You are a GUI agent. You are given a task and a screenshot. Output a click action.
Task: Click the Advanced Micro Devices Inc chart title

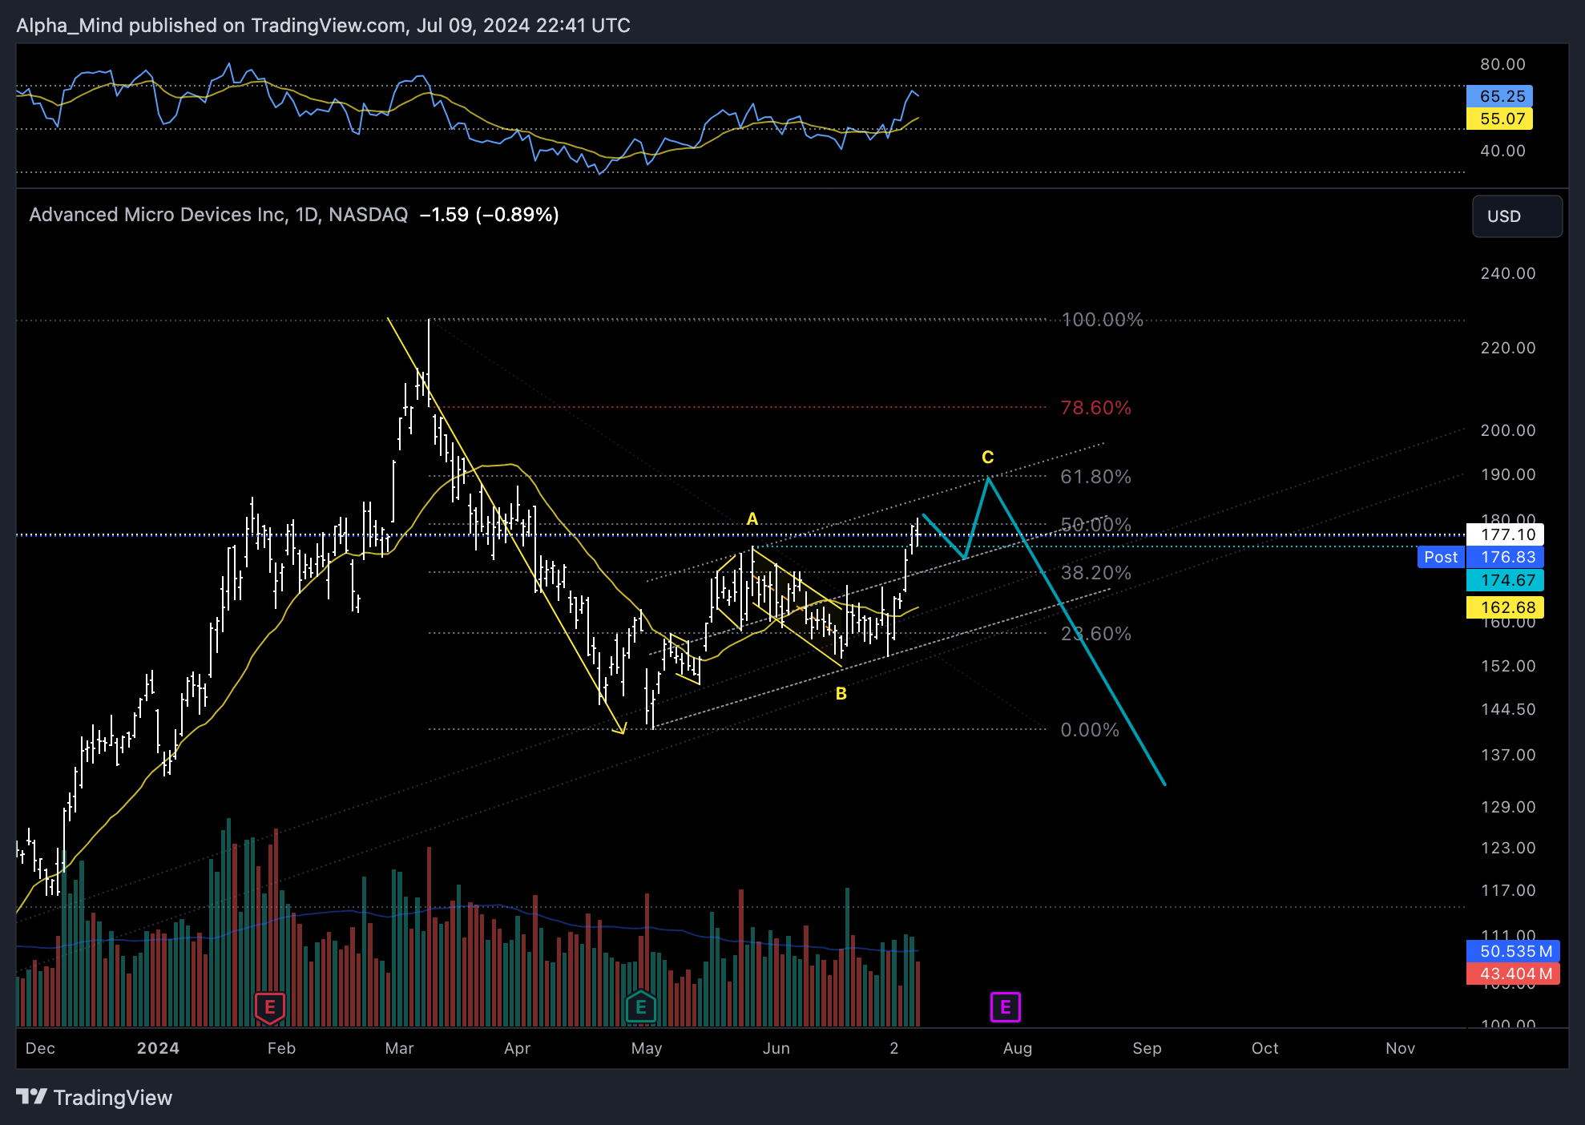click(218, 215)
